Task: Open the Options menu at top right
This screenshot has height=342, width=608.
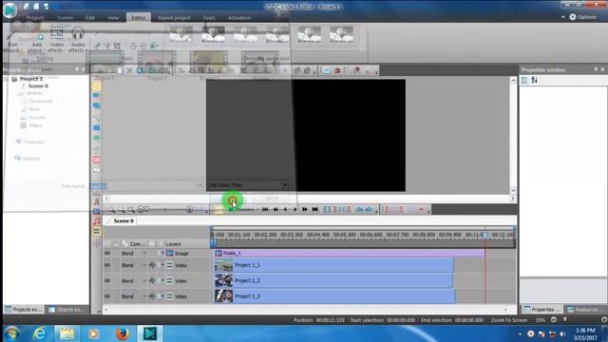Action: point(582,17)
